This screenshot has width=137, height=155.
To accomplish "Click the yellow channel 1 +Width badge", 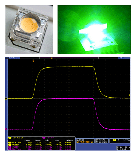I will tap(10, 145).
